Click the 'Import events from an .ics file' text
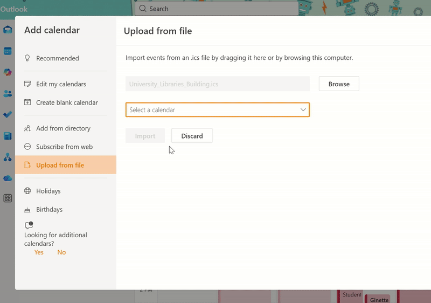The image size is (431, 303). click(x=239, y=58)
